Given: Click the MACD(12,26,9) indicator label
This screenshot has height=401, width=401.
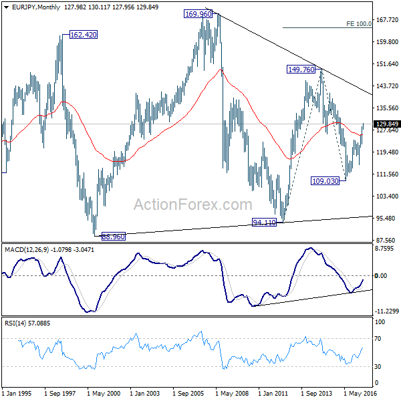Looking at the screenshot, I should (27, 249).
